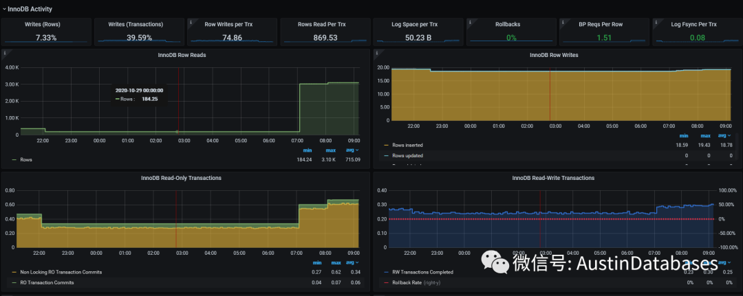Open info icon on BP Reqs Per Row panel
This screenshot has width=743, height=296.
pos(562,21)
